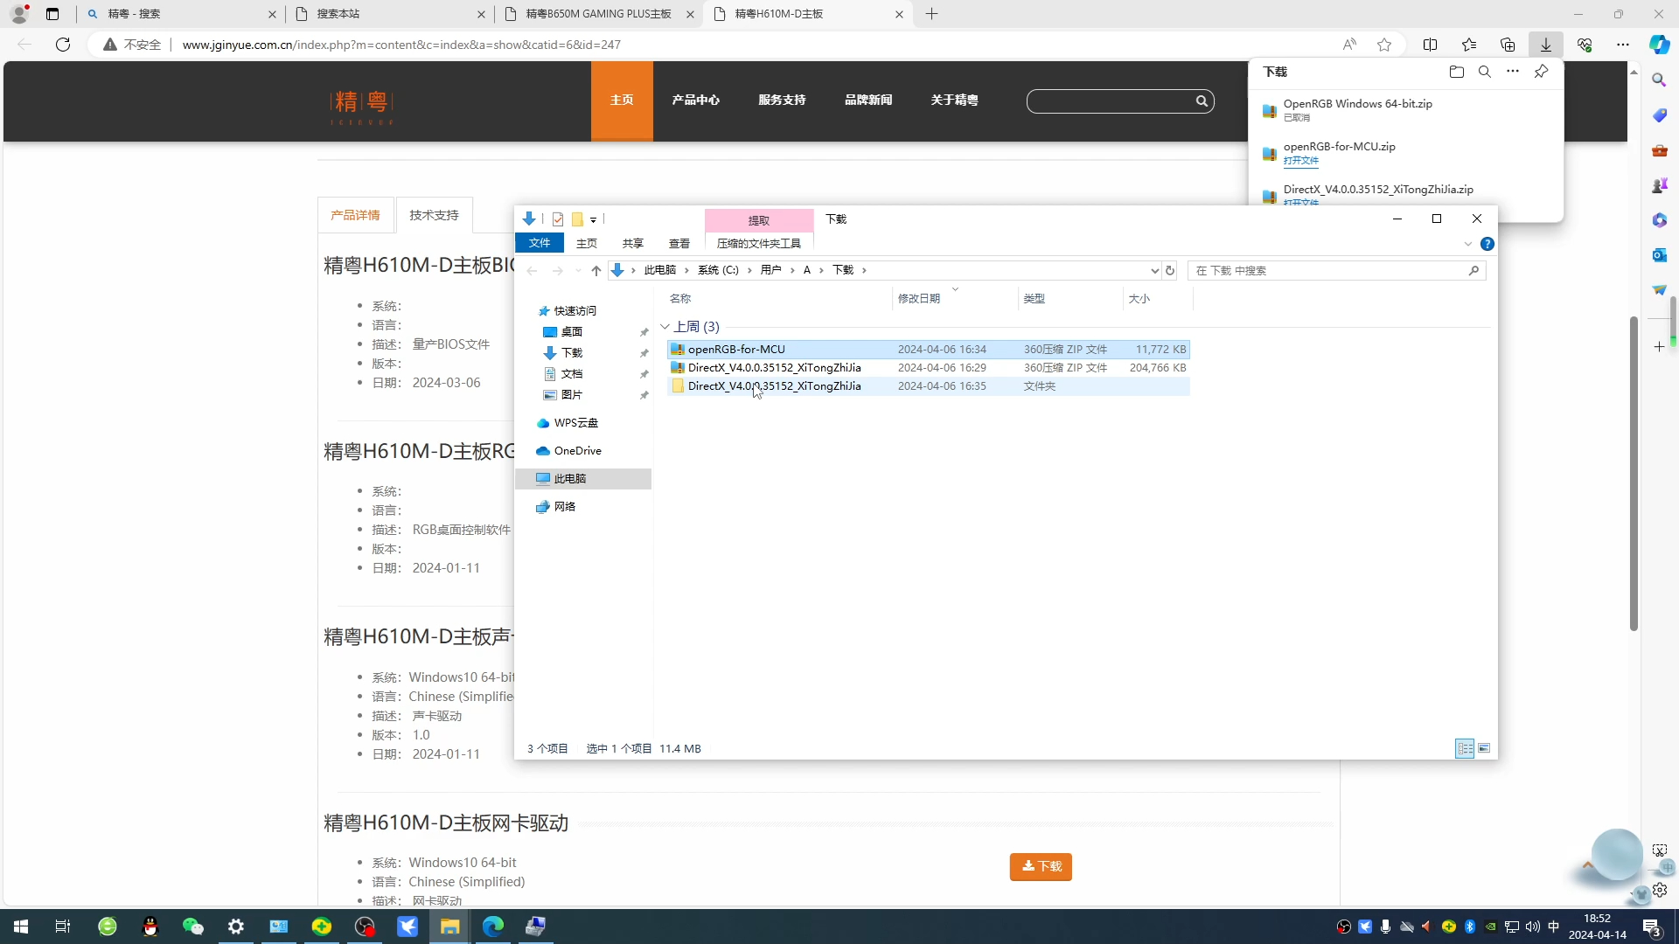The image size is (1679, 944).
Task: Click Edge toolbar downloads arrow icon
Action: 1545,45
